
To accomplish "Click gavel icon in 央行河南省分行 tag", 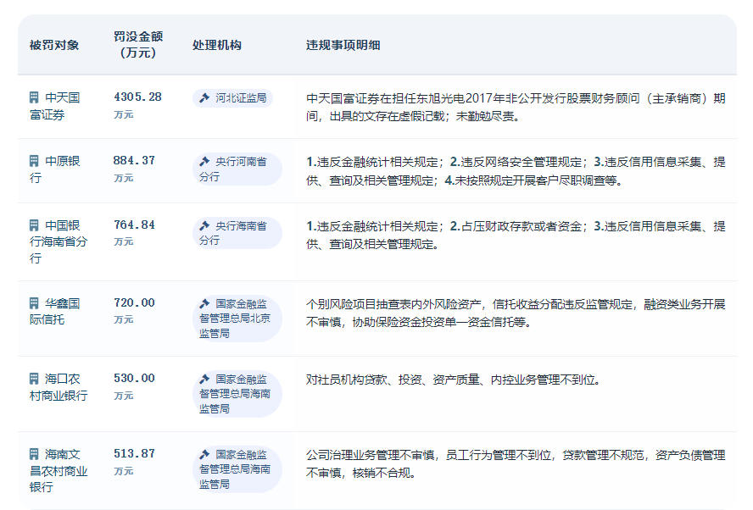I will coord(204,161).
